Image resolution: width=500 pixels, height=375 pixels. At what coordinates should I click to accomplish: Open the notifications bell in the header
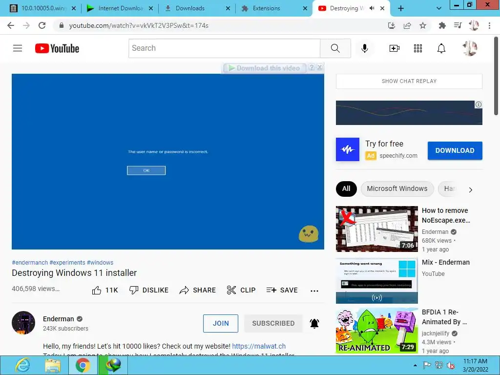coord(441,48)
